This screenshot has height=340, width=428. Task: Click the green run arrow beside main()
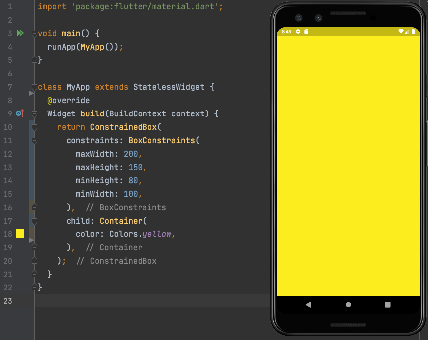(x=20, y=33)
